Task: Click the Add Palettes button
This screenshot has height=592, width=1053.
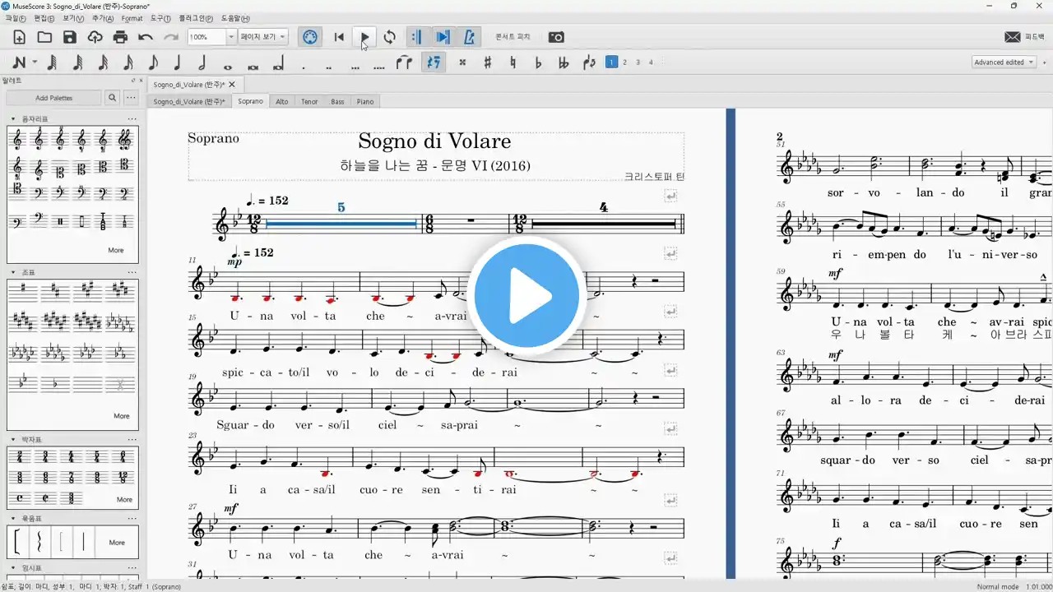Action: coord(54,98)
